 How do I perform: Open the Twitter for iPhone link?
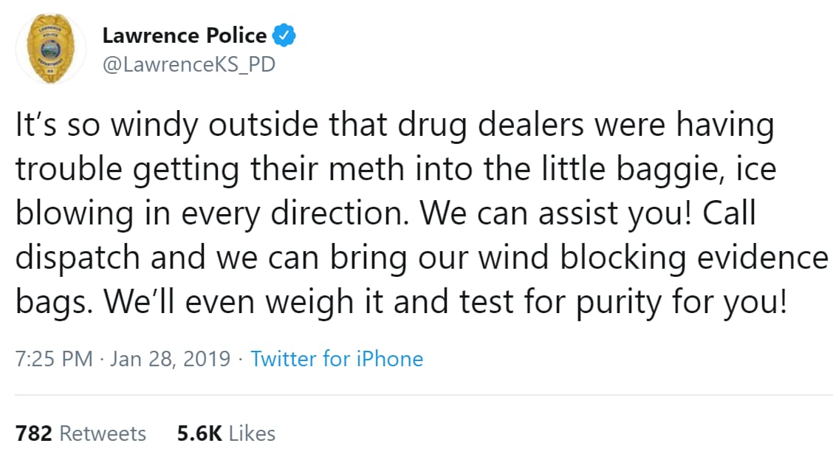pyautogui.click(x=337, y=359)
